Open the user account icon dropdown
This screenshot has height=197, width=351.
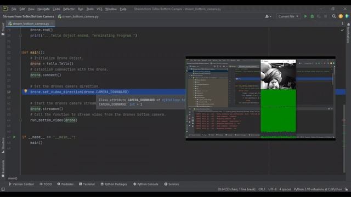point(268,16)
